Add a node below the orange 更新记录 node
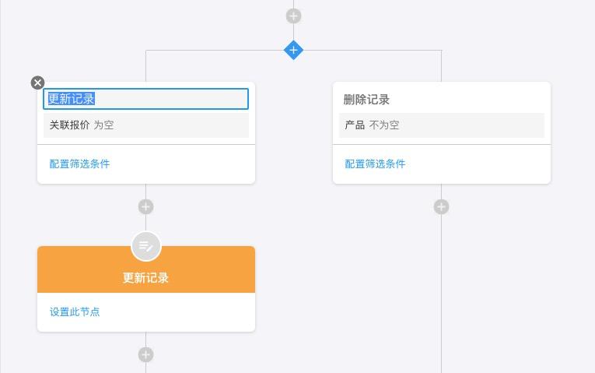The image size is (595, 373). 145,354
